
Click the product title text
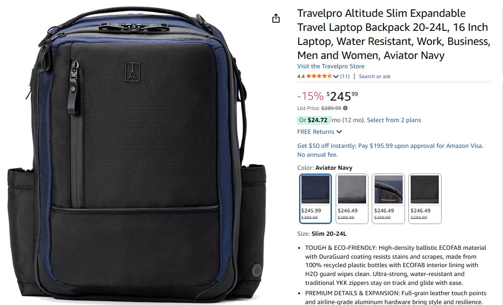(x=394, y=34)
